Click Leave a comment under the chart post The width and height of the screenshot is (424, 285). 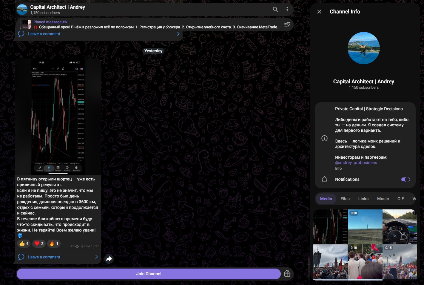(x=44, y=257)
